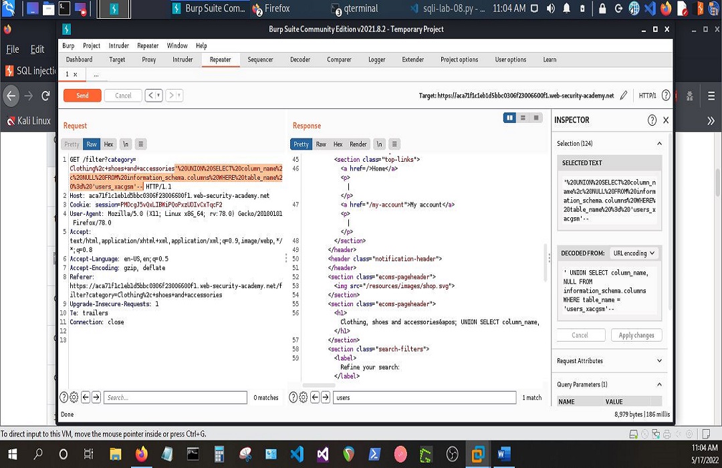Click Cancel in the Inspector panel

[x=580, y=335]
